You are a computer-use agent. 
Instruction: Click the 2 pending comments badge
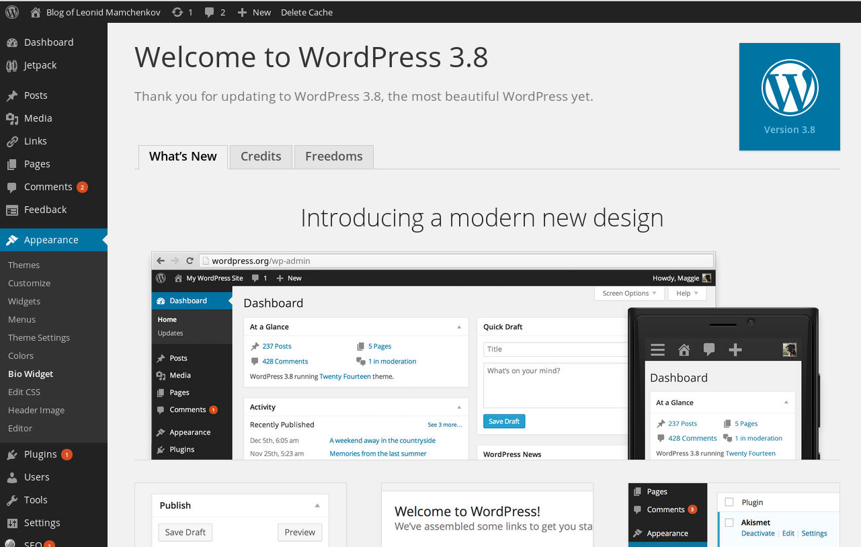[x=82, y=187]
